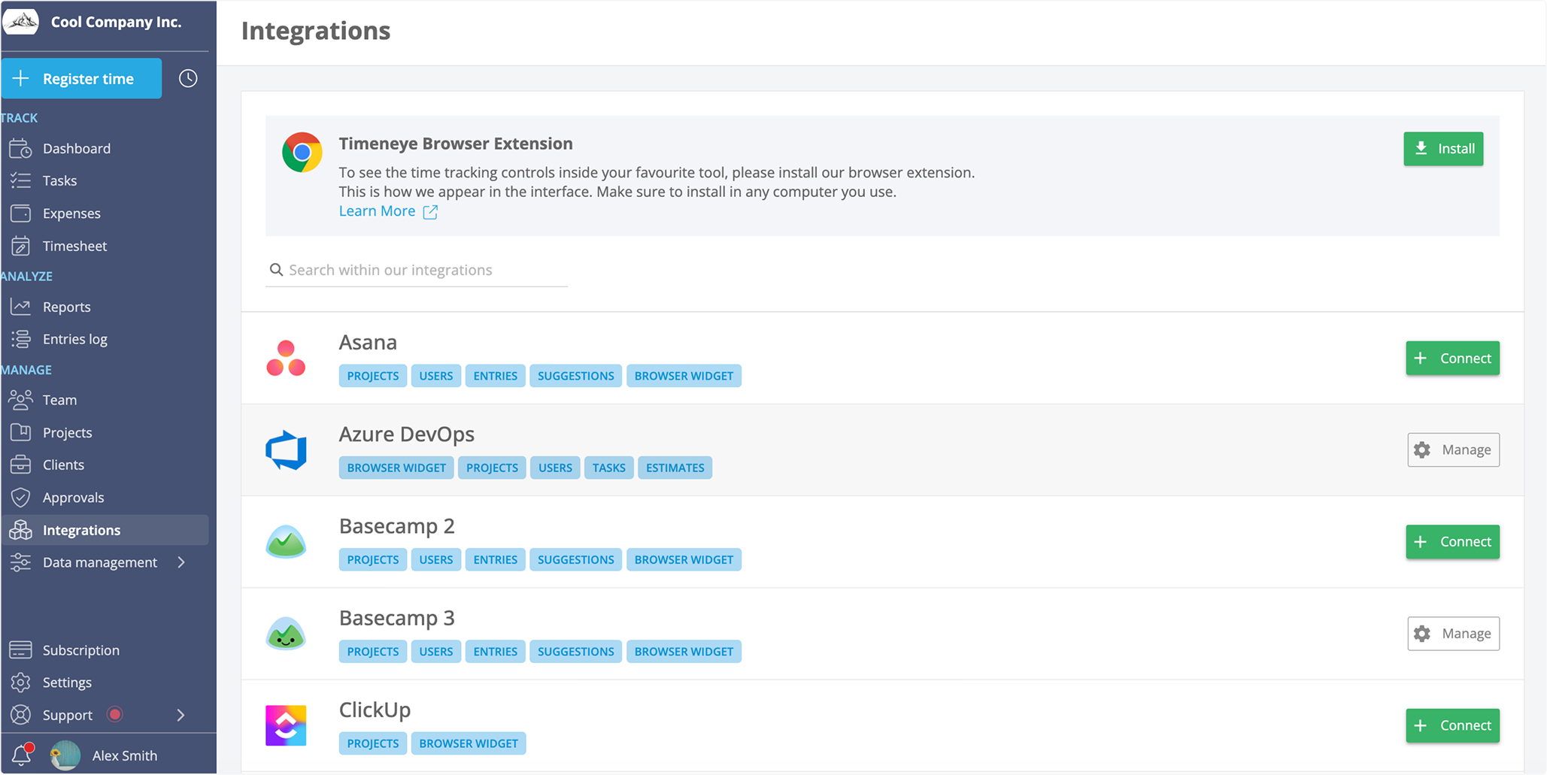Click the Entries log icon
Image resolution: width=1547 pixels, height=775 pixels.
tap(20, 339)
